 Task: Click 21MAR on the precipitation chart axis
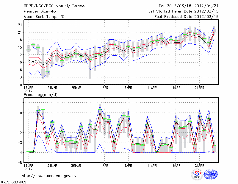click(52, 166)
